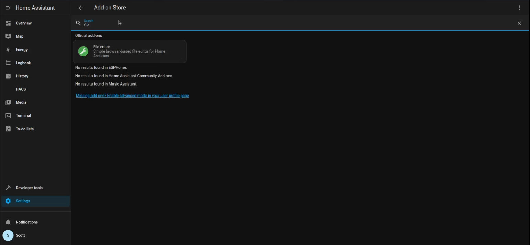
Task: Click the Add-on Store heading
Action: pos(110,8)
